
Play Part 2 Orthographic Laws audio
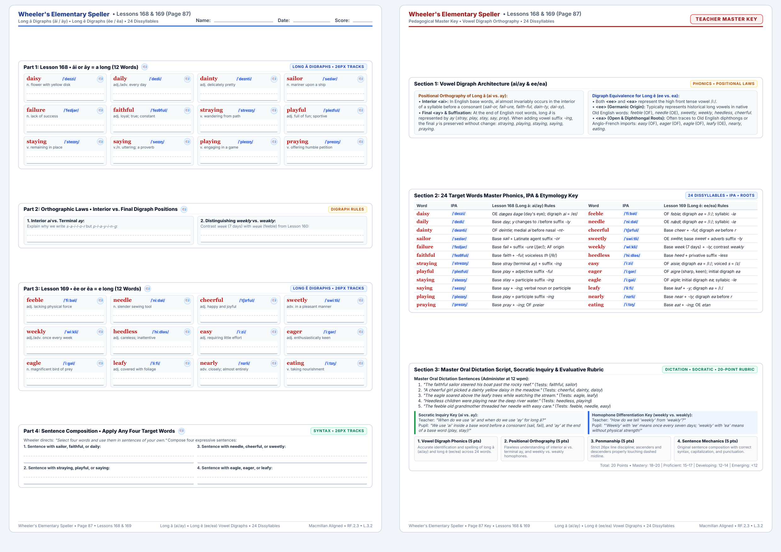184,209
